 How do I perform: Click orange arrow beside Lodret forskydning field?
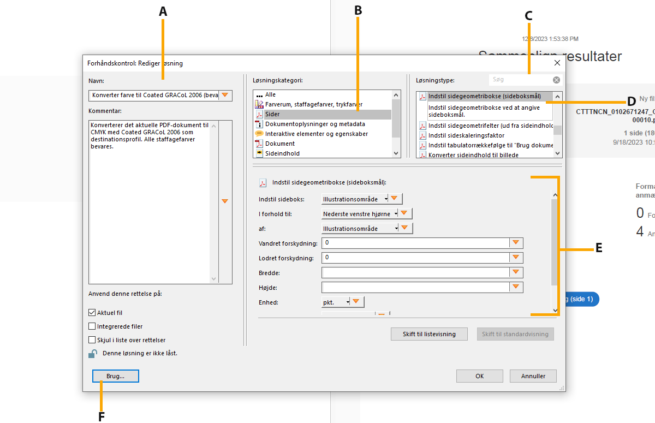pos(516,257)
